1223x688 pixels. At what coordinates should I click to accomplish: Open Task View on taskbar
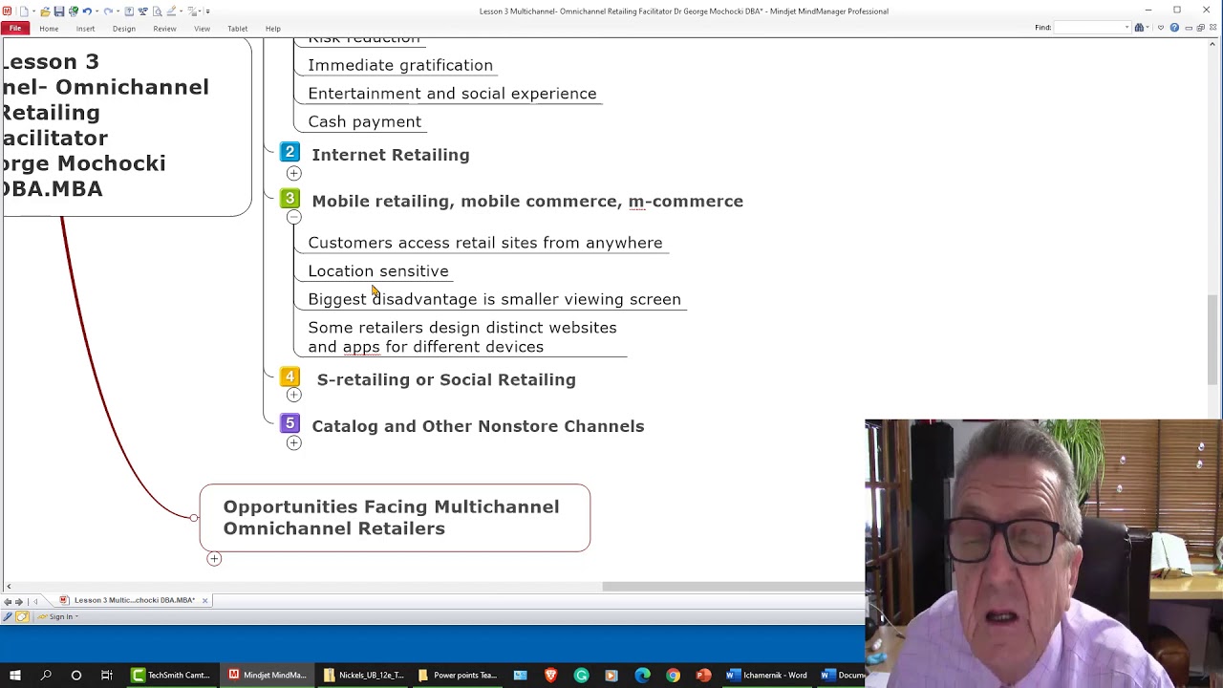[x=107, y=676]
